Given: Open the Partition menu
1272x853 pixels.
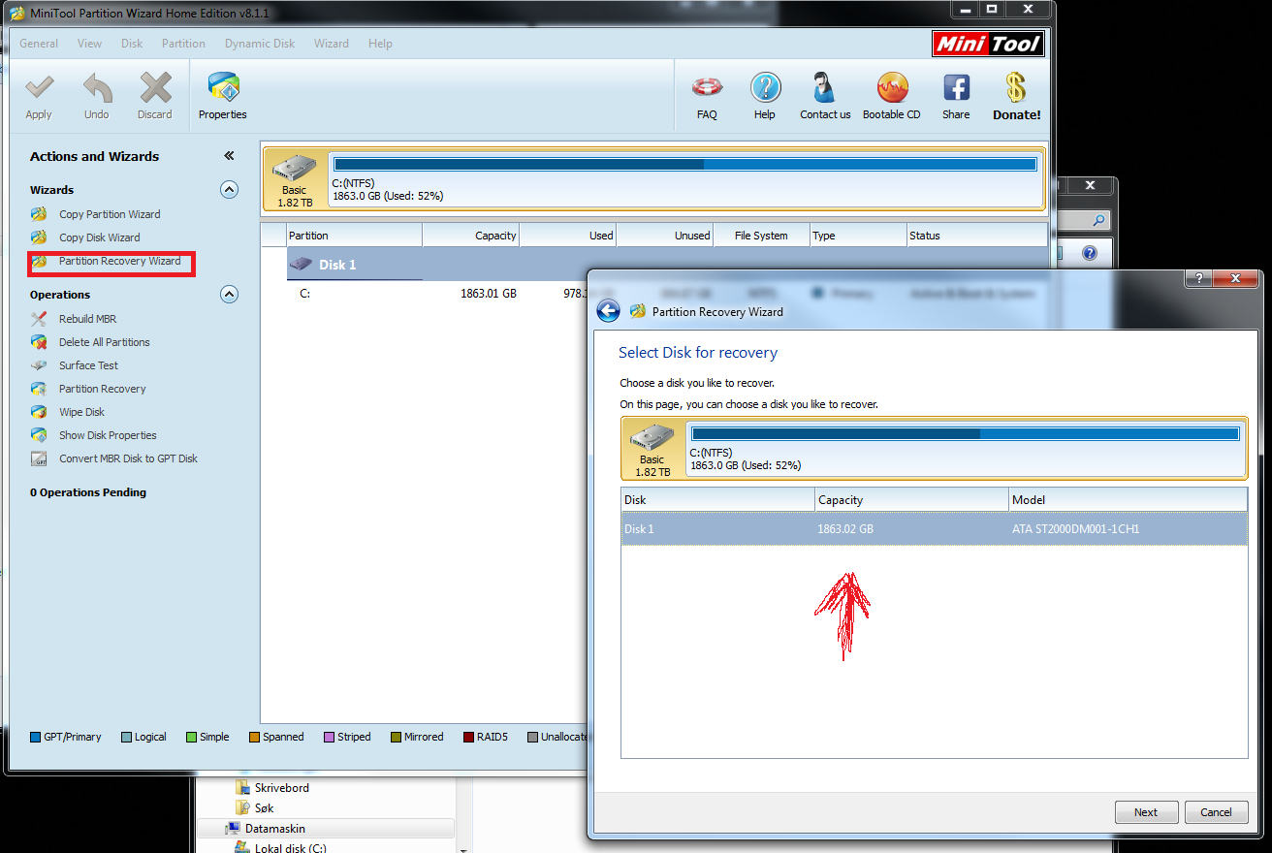Looking at the screenshot, I should (183, 44).
